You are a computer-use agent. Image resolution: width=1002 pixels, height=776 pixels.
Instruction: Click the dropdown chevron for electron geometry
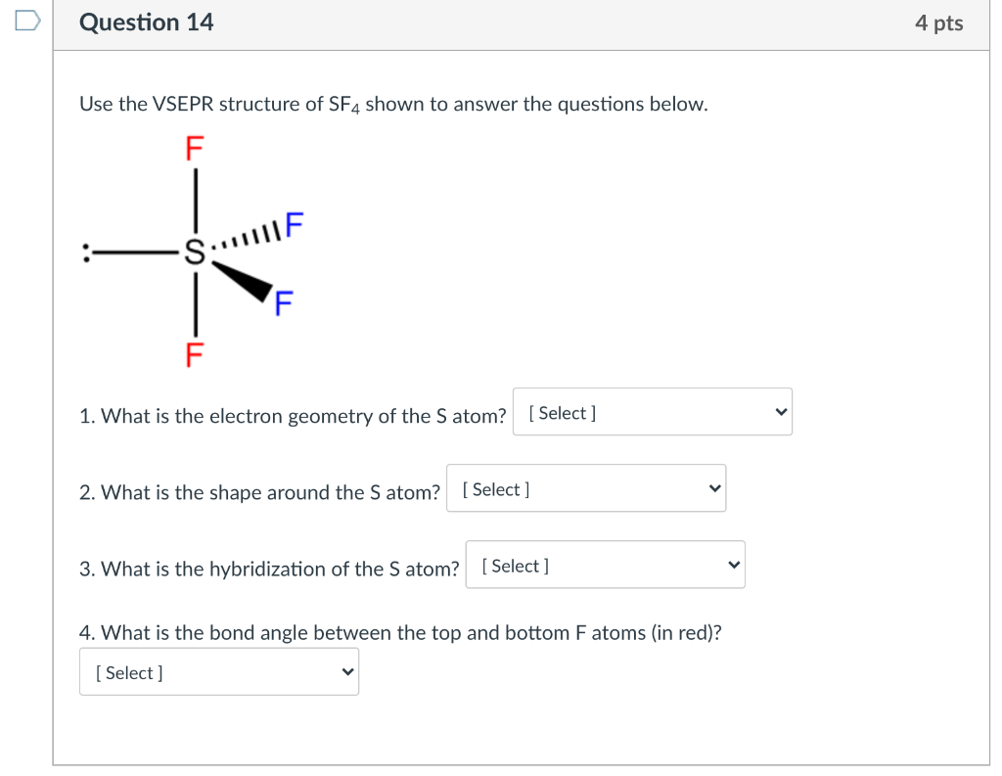point(780,411)
